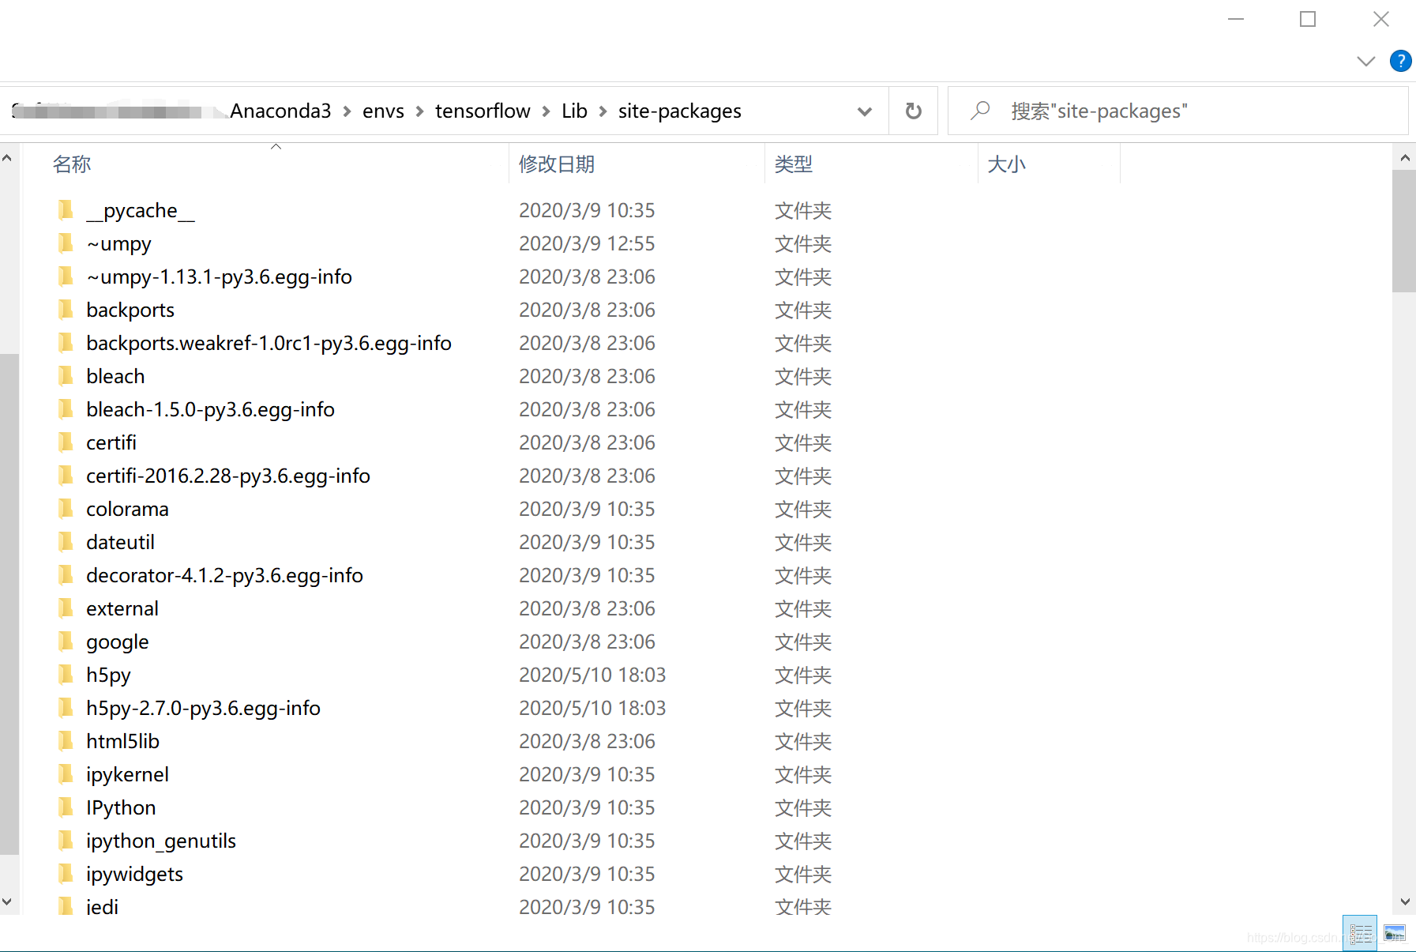Select the bleach folder icon
Viewport: 1416px width, 952px height.
(66, 376)
